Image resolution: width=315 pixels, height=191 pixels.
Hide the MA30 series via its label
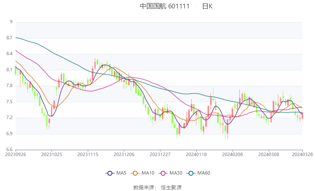(x=176, y=173)
